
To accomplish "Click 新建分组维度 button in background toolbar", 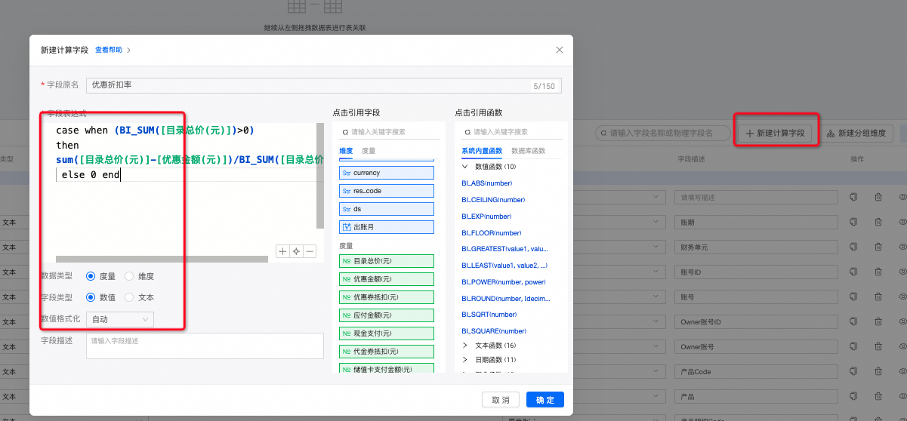I will tap(856, 134).
